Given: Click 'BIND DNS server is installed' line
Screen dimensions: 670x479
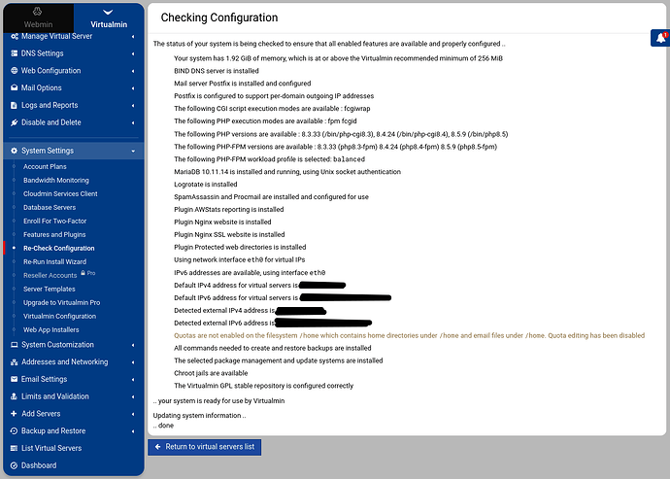Looking at the screenshot, I should click(x=217, y=71).
